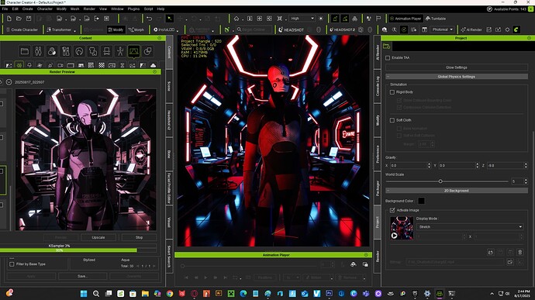The height and width of the screenshot is (300, 535).
Task: Toggle the Rigid Body checkbox
Action: pyautogui.click(x=392, y=92)
